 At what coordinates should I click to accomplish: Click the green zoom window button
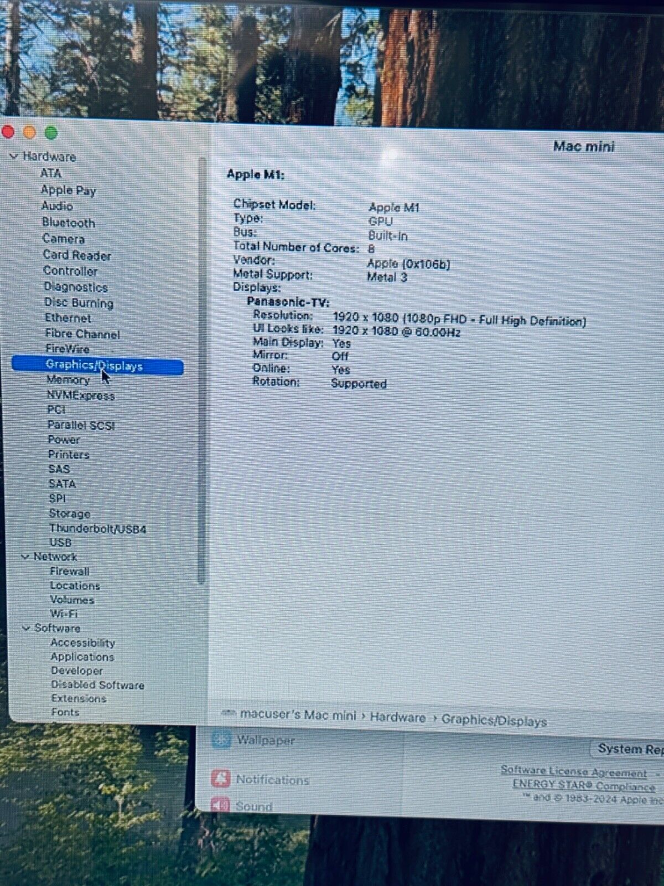[51, 133]
